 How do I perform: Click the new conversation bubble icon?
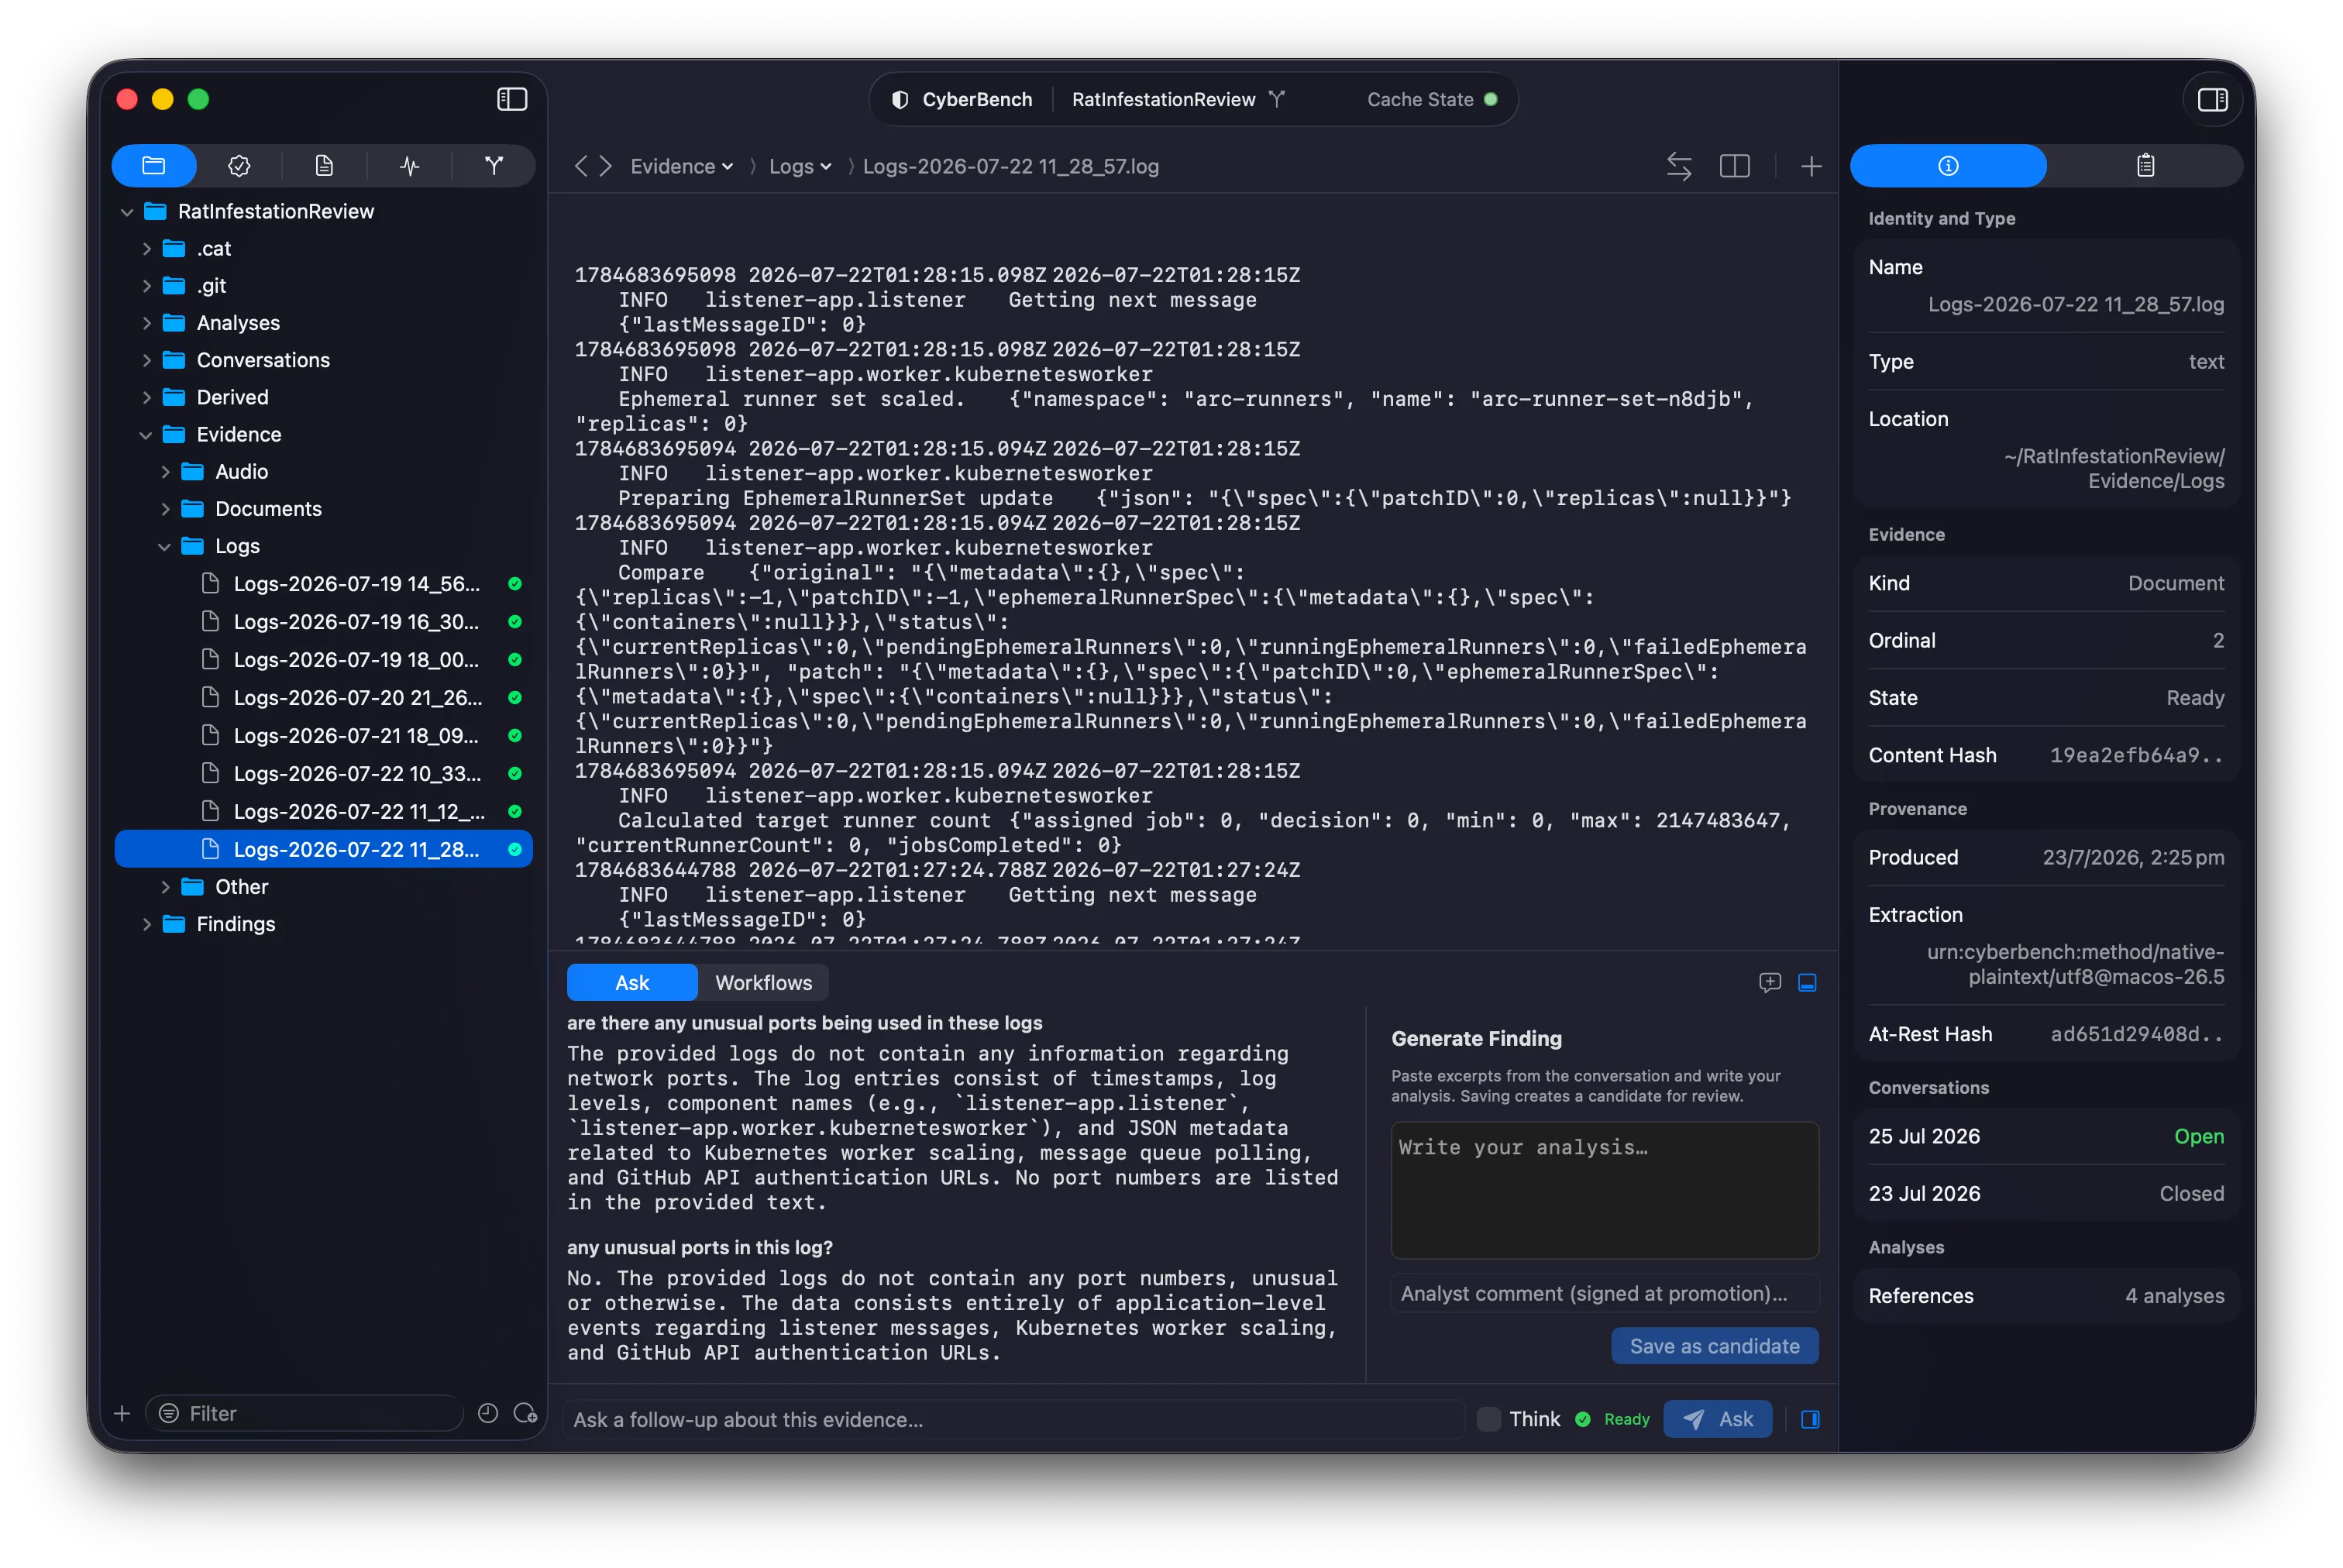pos(1770,982)
